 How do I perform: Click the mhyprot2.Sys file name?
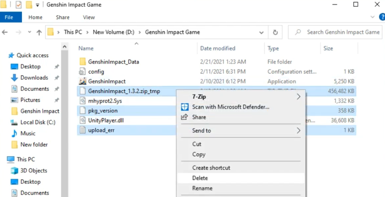click(x=105, y=101)
